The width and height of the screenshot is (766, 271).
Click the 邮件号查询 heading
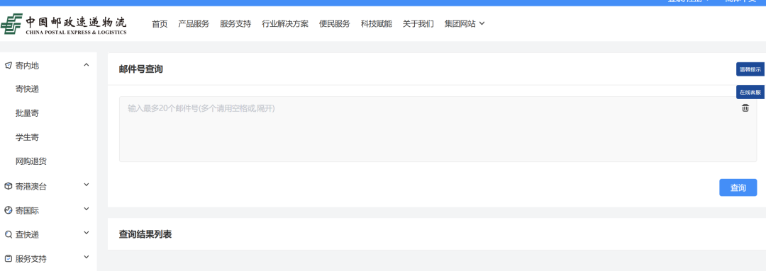[140, 69]
